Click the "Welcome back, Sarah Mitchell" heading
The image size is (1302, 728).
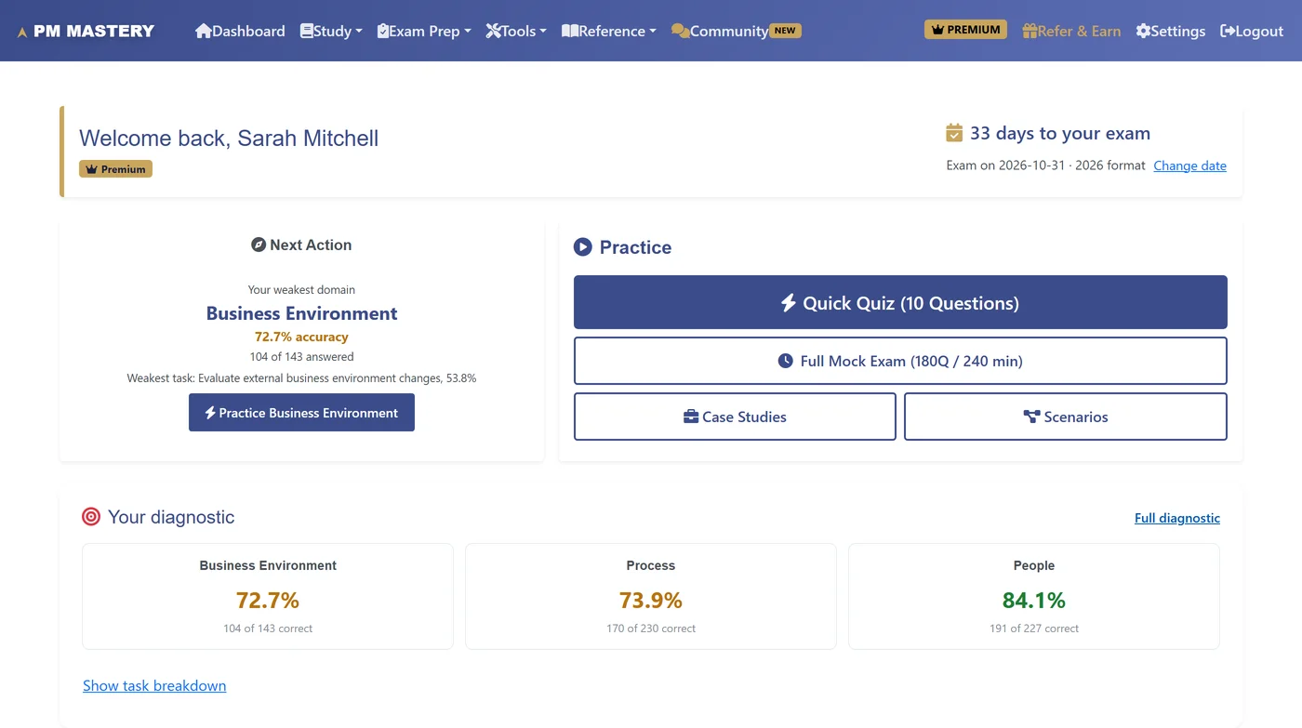point(229,139)
